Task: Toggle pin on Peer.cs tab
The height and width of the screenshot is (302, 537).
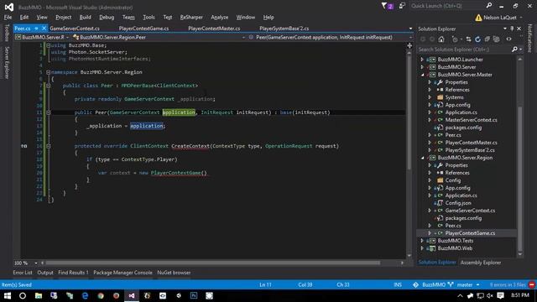Action: tap(36, 29)
